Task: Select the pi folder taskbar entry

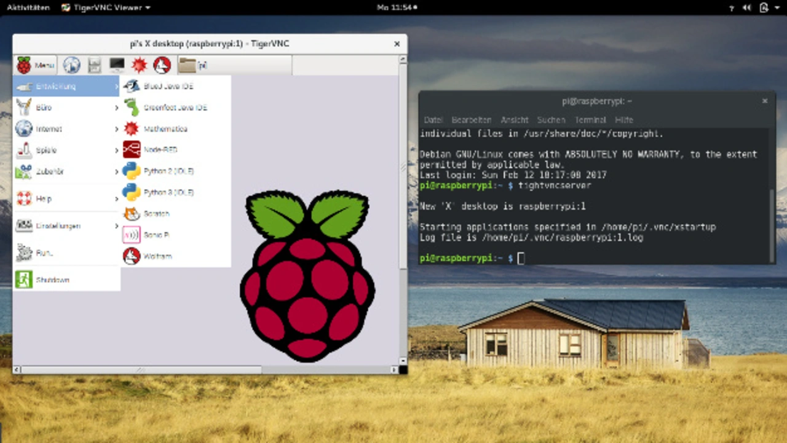Action: [234, 65]
